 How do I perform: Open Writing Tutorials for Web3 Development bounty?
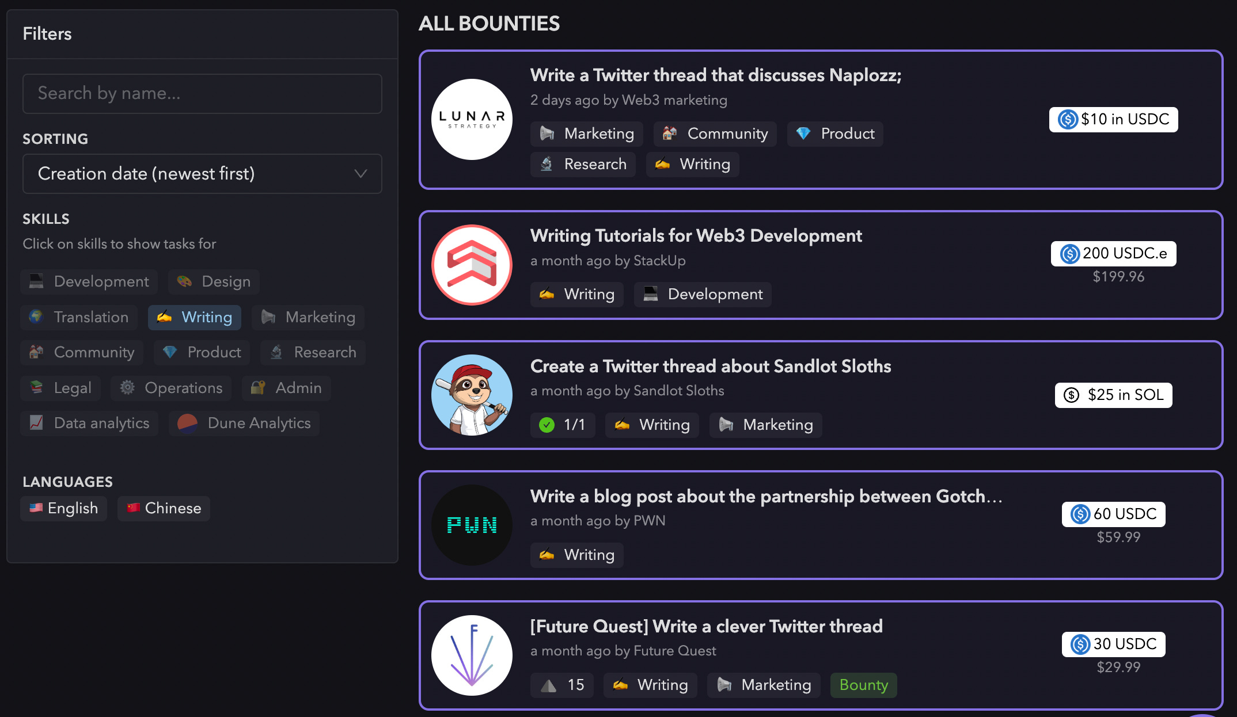(696, 235)
